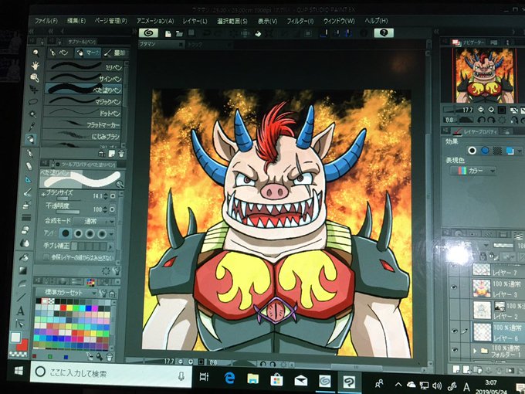Toggle visibility of フォルダー 1
This screenshot has height=394, width=525.
[x=454, y=349]
